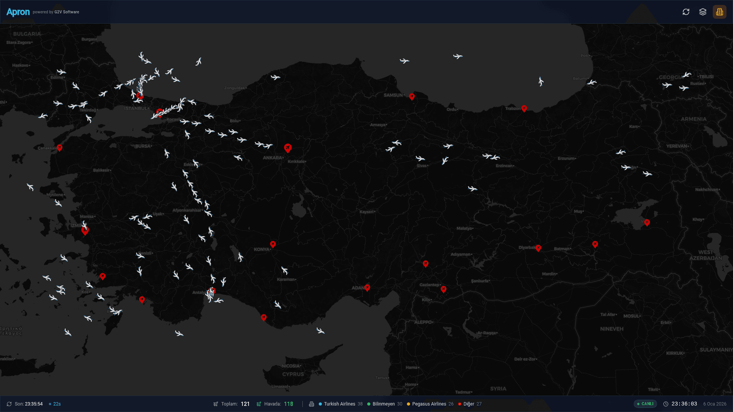Click the Diğer airlines legend entry
Viewport: 733px width, 412px height.
(469, 404)
